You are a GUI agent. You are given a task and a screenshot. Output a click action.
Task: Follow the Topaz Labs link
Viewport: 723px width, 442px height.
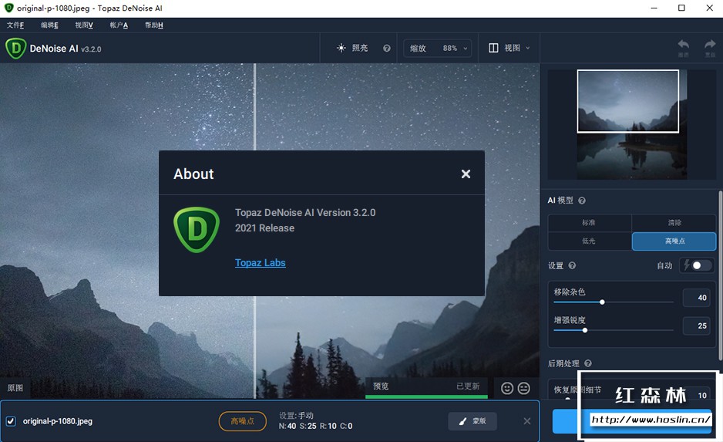click(x=260, y=262)
